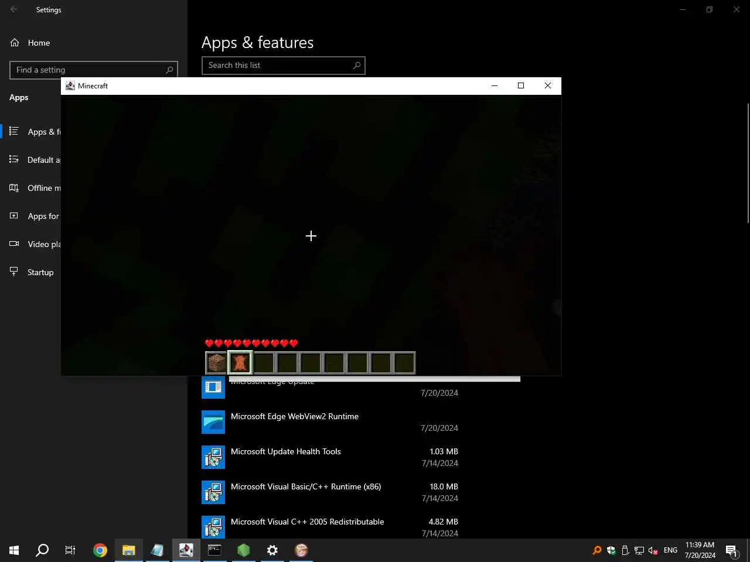Select Microsoft Visual Basic/C++ Runtime (x86) entry
Image resolution: width=750 pixels, height=562 pixels.
[x=330, y=492]
